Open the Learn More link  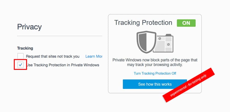pyautogui.click(x=94, y=56)
